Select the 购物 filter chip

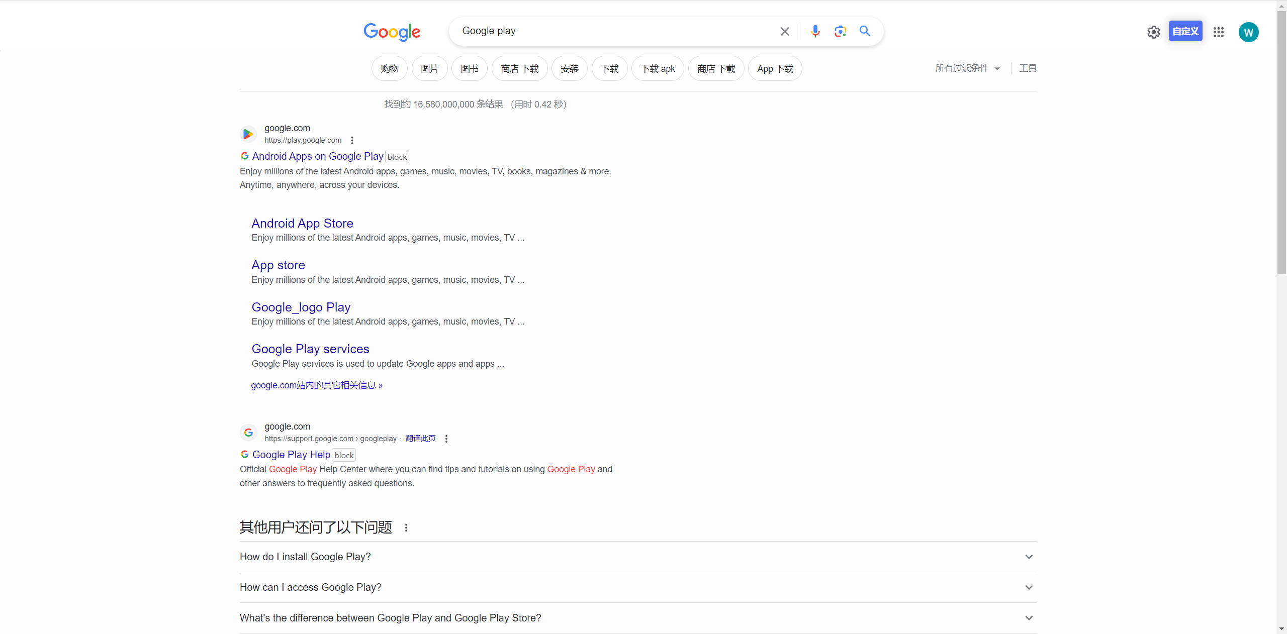point(389,68)
